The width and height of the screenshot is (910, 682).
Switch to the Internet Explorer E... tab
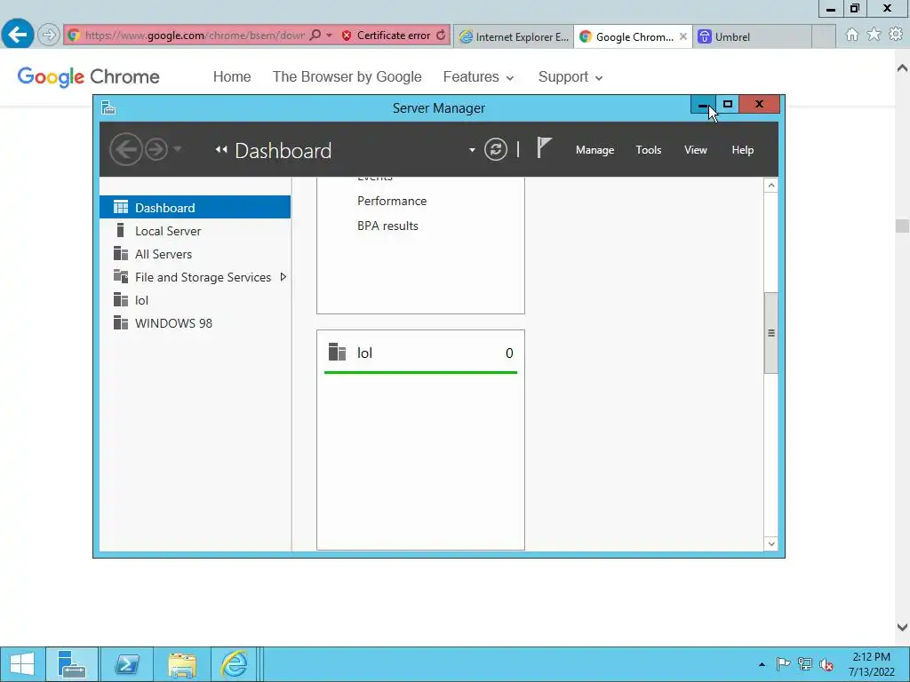pos(514,36)
